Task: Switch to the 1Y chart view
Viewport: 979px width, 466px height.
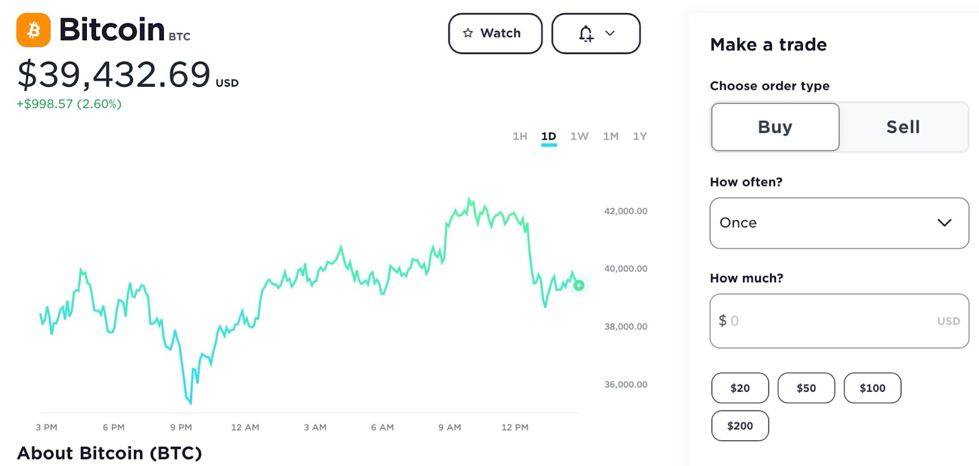Action: (639, 136)
